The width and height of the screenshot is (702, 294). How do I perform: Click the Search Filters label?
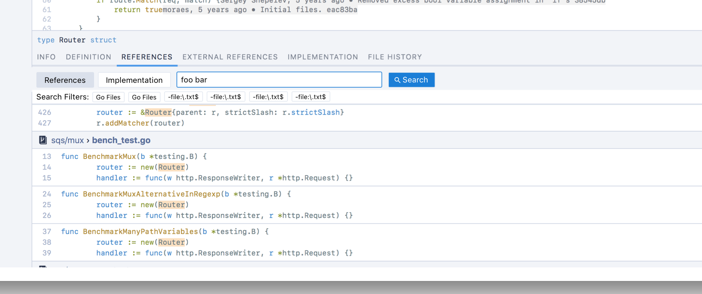point(62,97)
